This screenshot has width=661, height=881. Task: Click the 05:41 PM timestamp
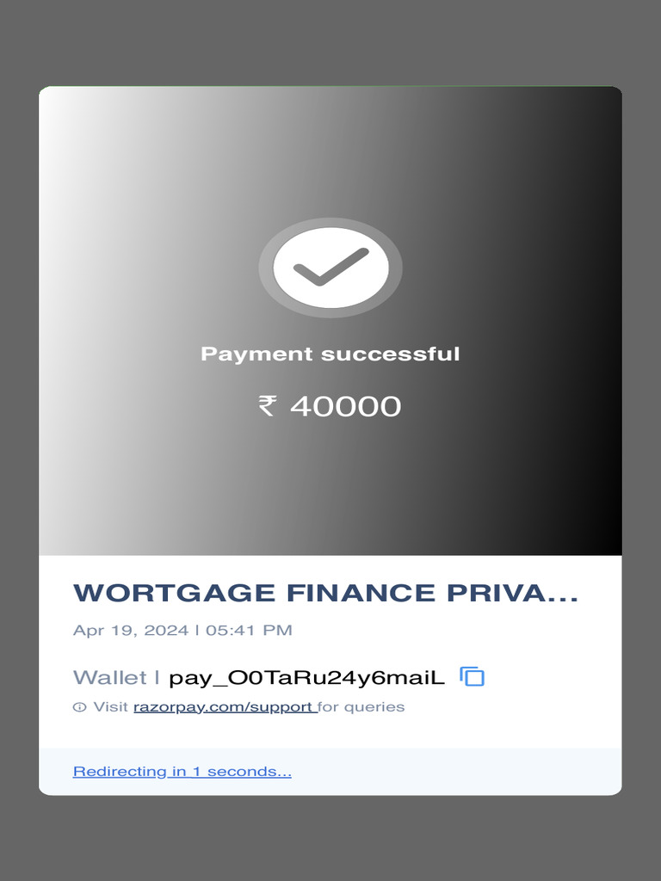click(249, 630)
